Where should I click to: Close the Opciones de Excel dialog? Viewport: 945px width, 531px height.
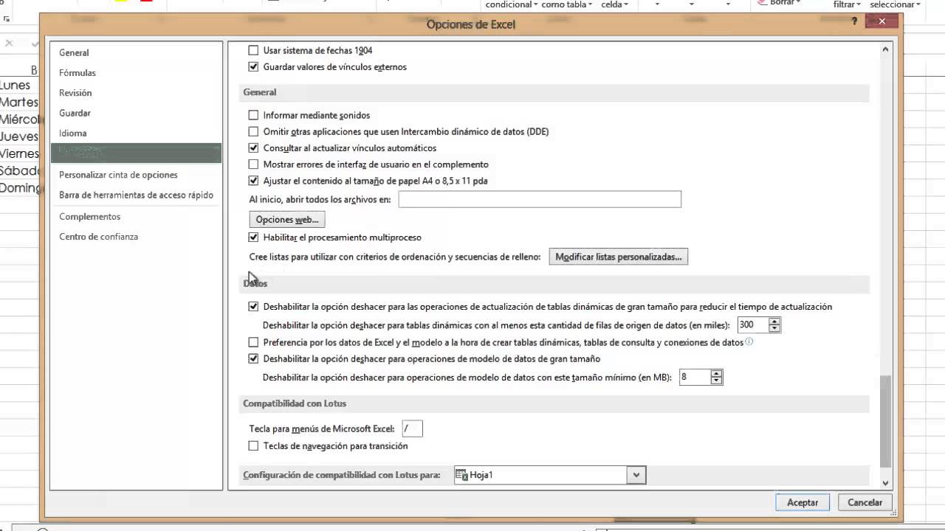click(882, 21)
